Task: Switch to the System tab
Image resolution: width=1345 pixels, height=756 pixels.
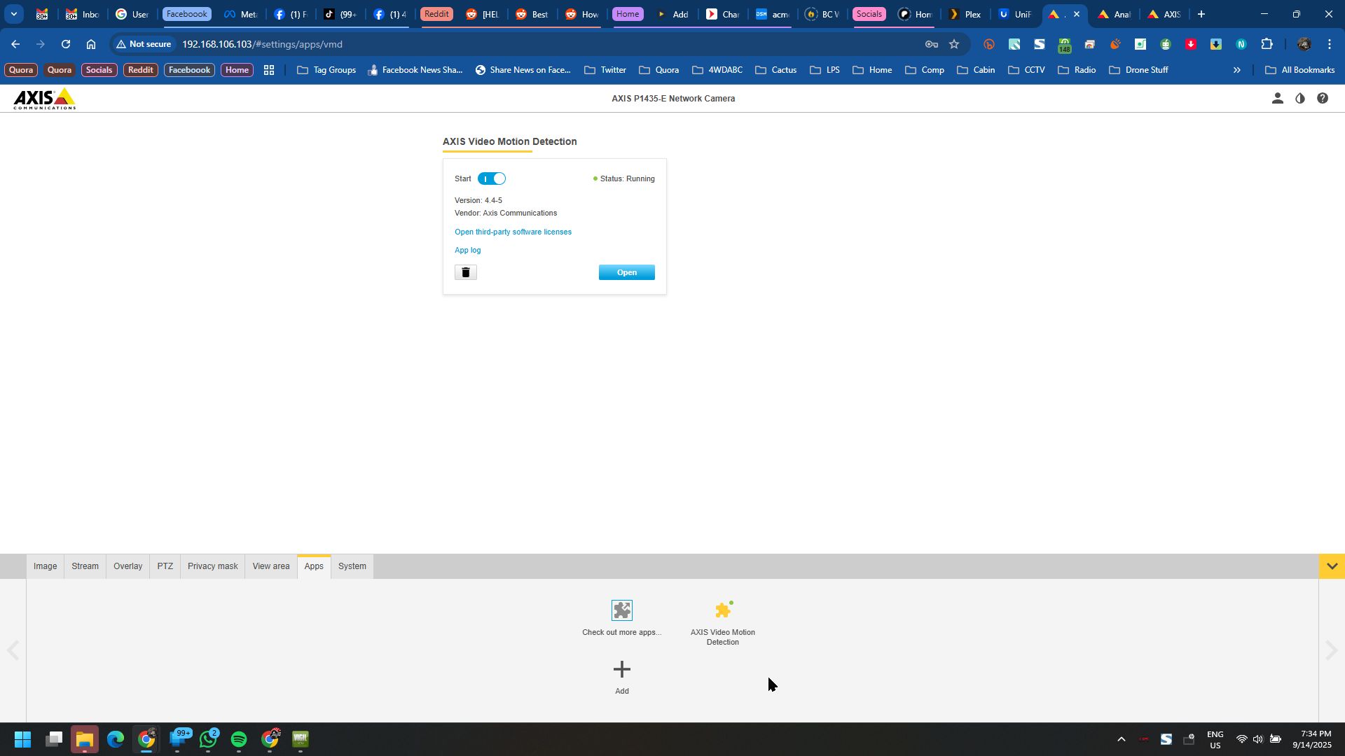Action: (352, 566)
